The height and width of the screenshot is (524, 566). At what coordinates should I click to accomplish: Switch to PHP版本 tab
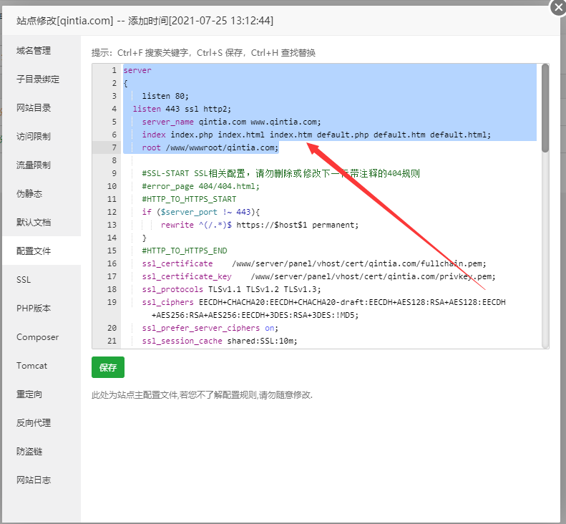tap(33, 309)
